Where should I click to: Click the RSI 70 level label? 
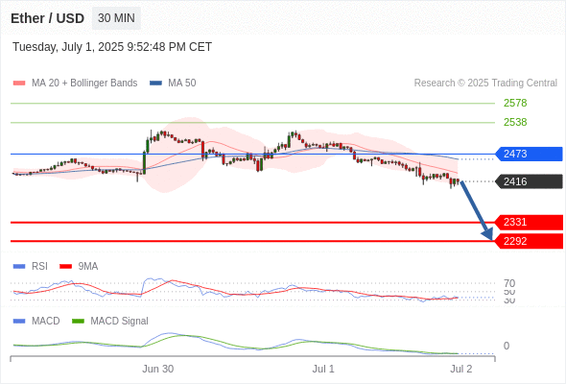(x=509, y=283)
